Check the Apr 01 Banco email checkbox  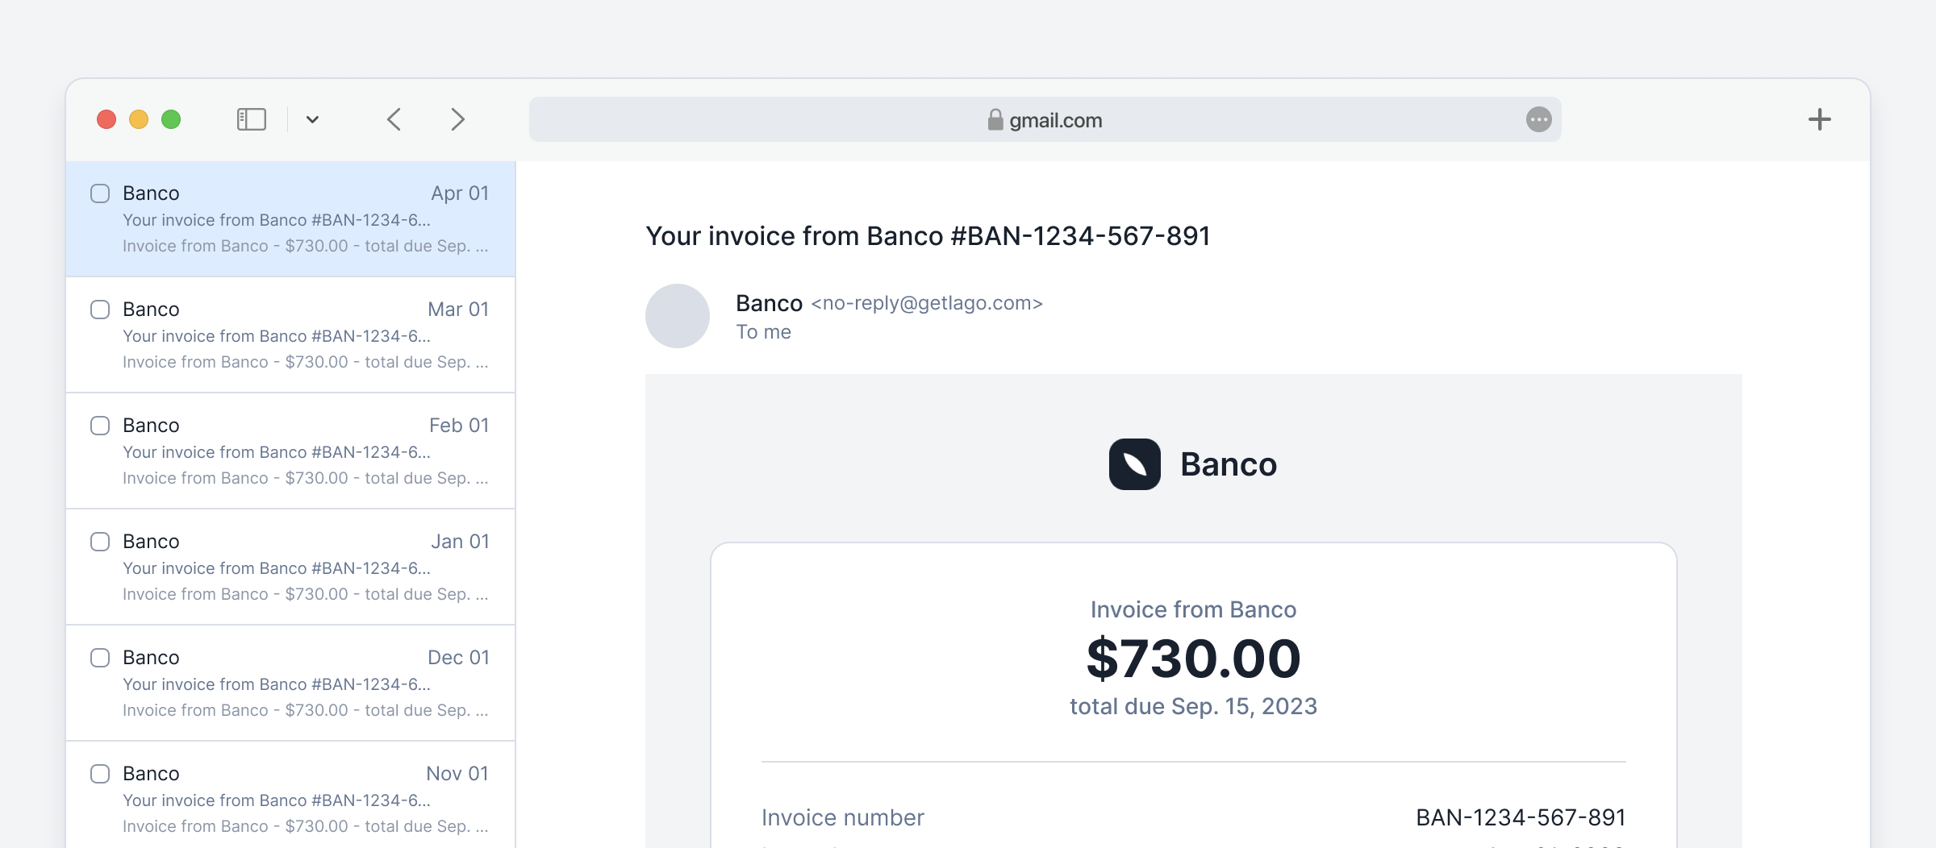[x=100, y=193]
